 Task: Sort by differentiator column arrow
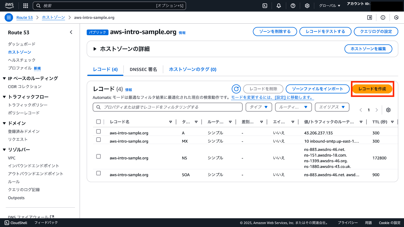tap(261, 122)
